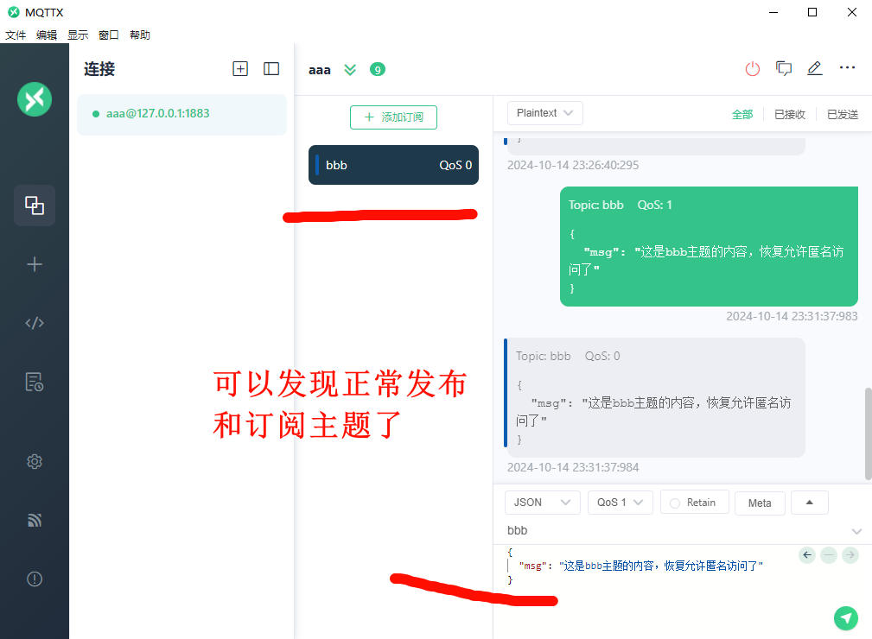Screen dimensions: 872x639
Task: Open the 帮助 menu
Action: (140, 35)
